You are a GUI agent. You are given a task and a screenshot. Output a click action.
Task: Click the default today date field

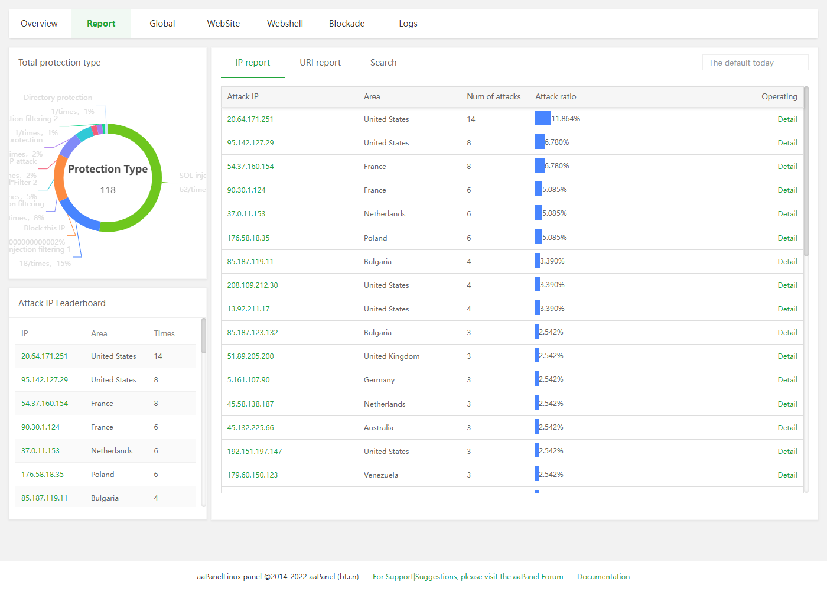point(754,63)
